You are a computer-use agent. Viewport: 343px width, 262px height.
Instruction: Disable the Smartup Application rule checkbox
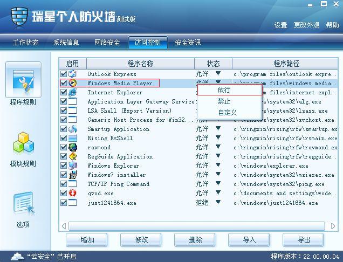tap(64, 129)
